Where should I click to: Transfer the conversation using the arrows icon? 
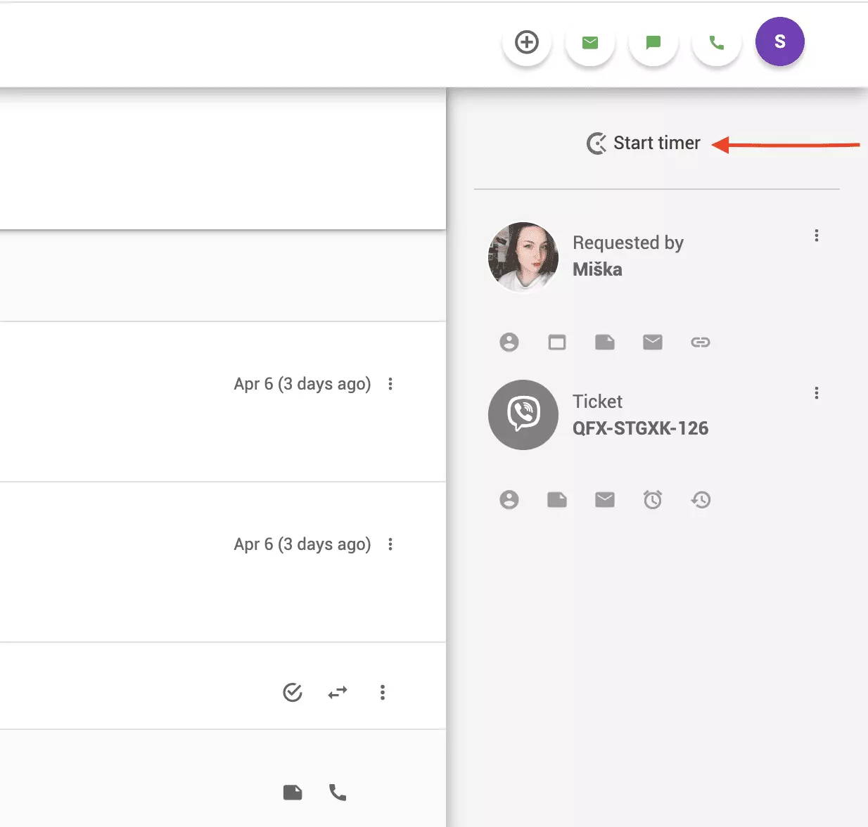(337, 693)
